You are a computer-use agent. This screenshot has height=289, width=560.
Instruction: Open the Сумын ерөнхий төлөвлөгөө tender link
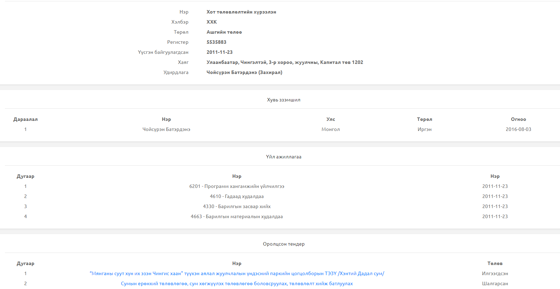237,283
